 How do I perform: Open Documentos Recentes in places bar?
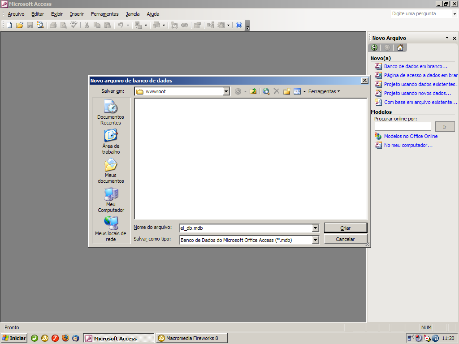(111, 112)
